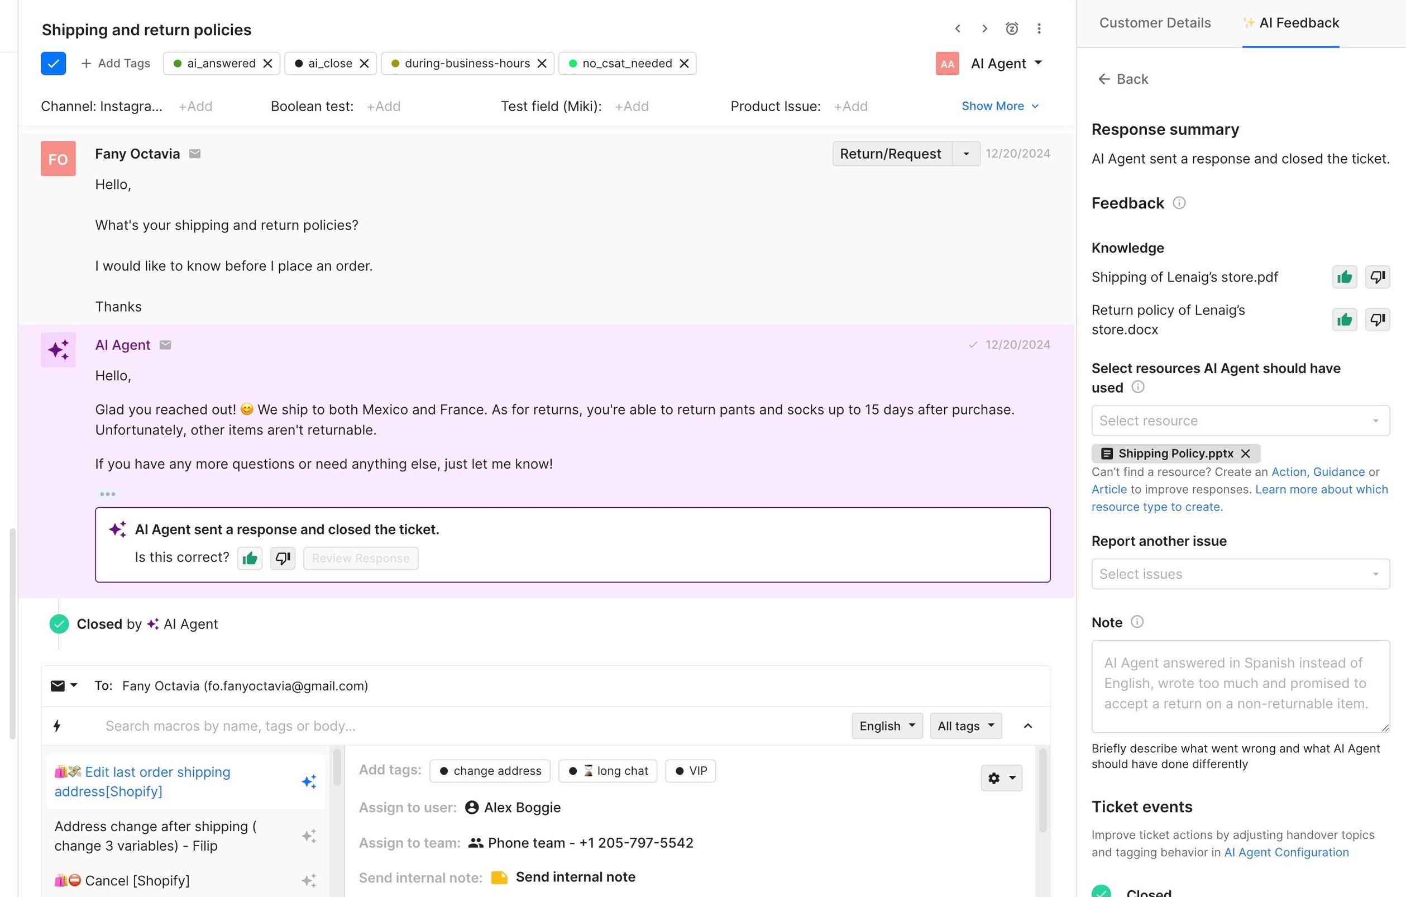
Task: Open the three-dot ticket options menu
Action: 1039,28
